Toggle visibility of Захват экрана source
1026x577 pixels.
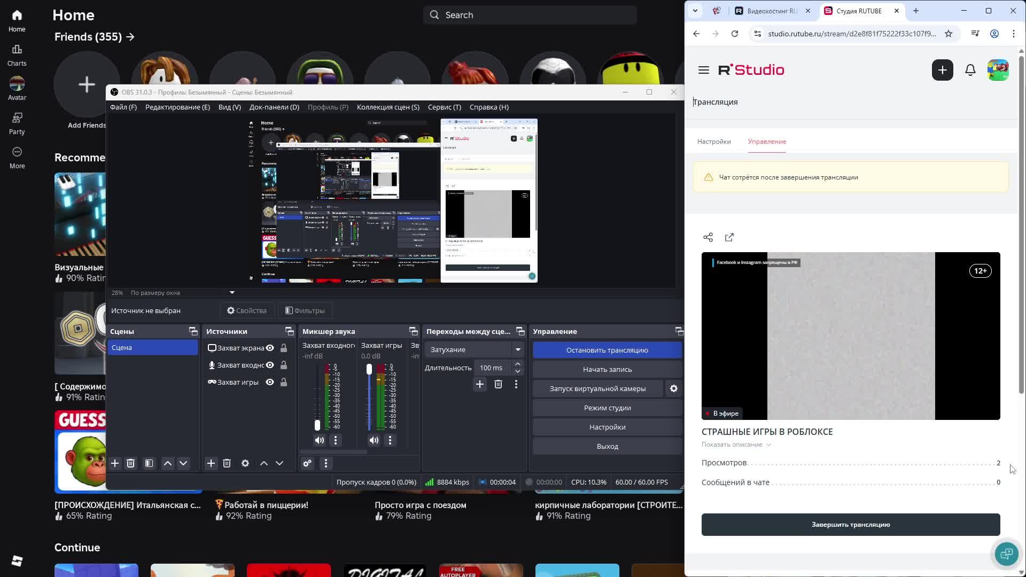click(270, 348)
